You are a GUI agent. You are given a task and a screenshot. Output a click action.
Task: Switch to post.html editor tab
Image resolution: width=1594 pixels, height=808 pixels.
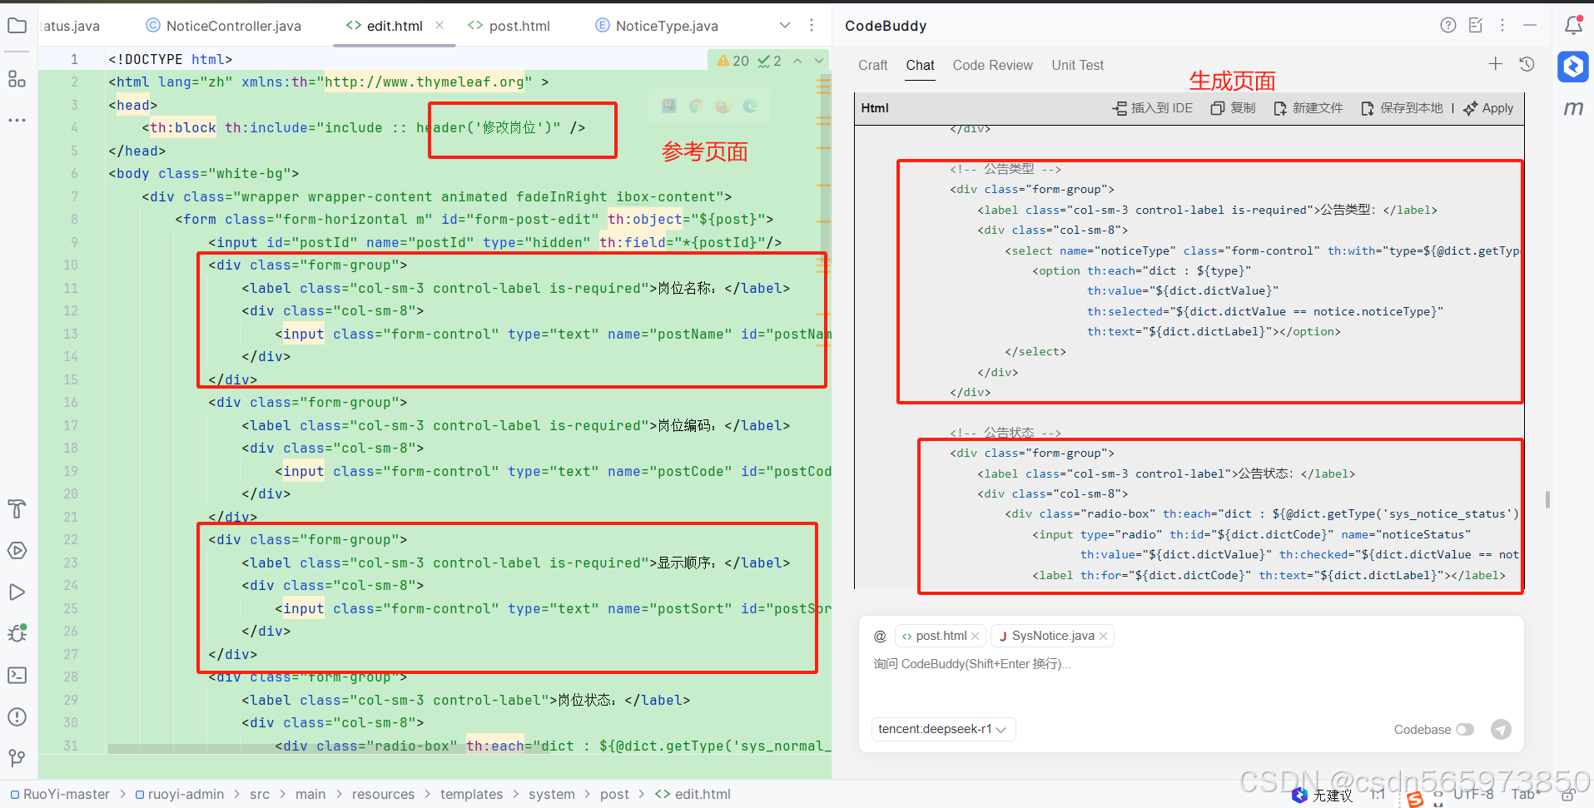click(x=509, y=26)
